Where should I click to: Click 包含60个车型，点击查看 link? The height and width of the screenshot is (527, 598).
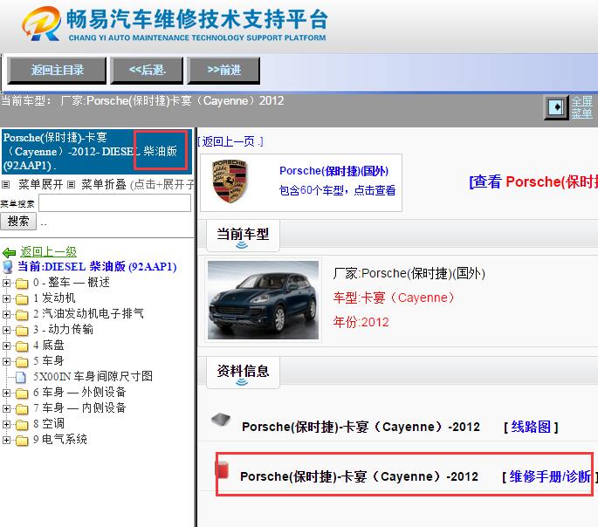[337, 190]
